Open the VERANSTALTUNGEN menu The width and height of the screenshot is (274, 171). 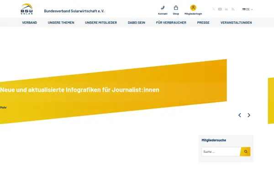point(236,22)
